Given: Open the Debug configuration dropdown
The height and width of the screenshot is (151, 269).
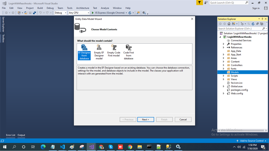Looking at the screenshot, I should click(x=60, y=13).
